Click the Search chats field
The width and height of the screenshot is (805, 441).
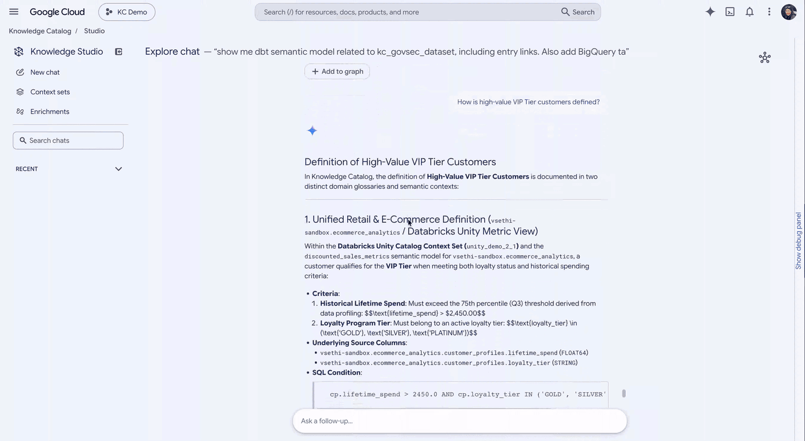(x=68, y=140)
